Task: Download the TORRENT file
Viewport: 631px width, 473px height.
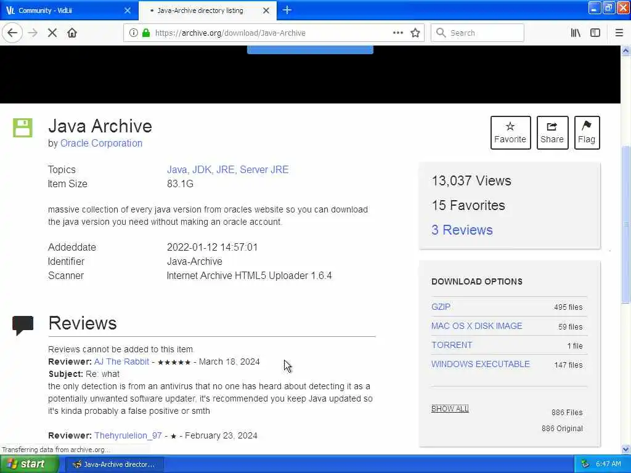Action: pyautogui.click(x=452, y=345)
